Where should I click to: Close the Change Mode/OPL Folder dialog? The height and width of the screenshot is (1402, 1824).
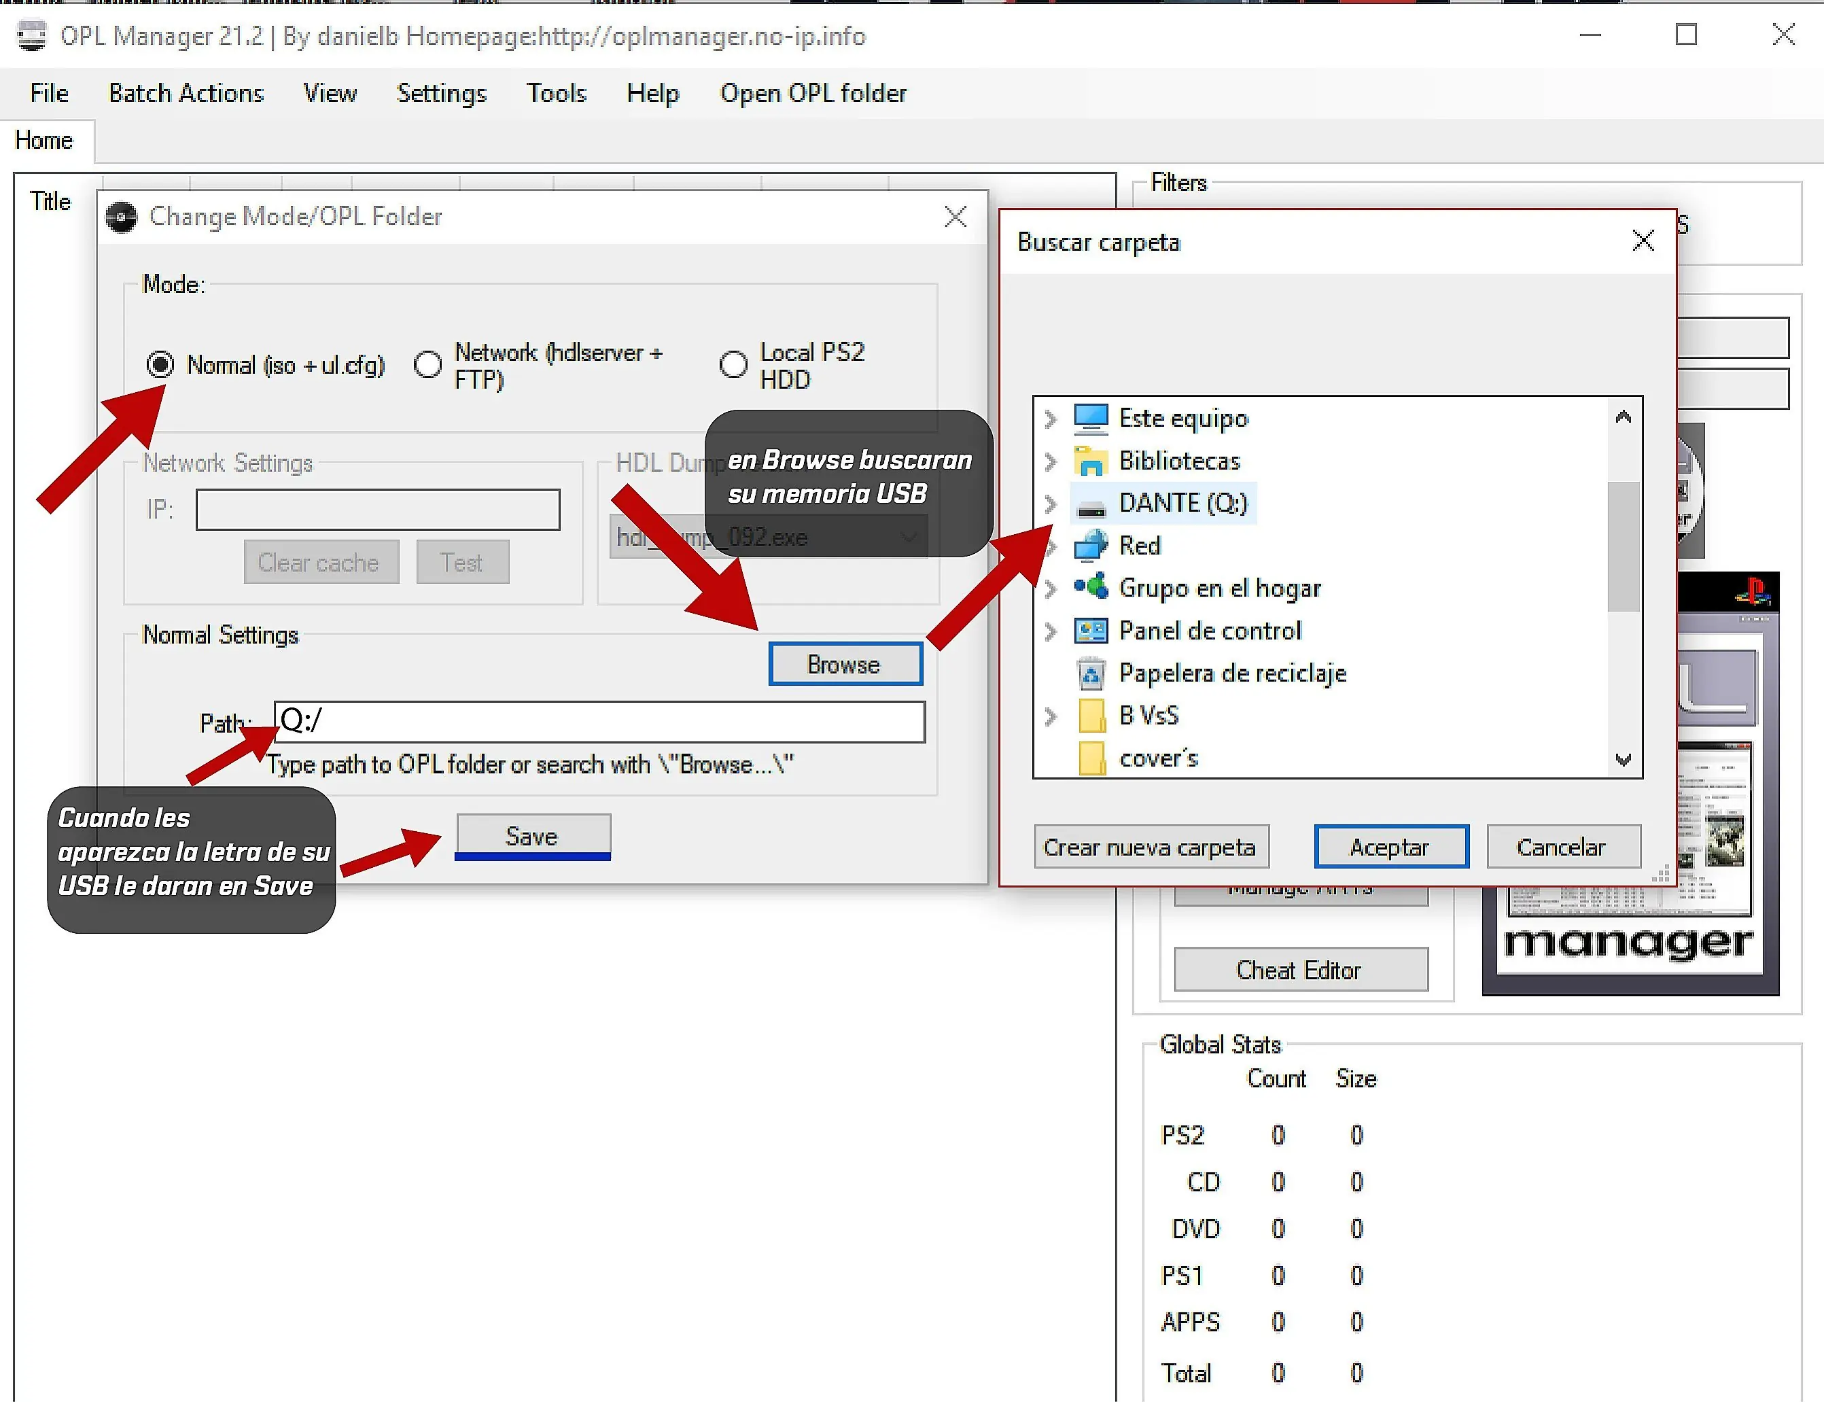(955, 217)
